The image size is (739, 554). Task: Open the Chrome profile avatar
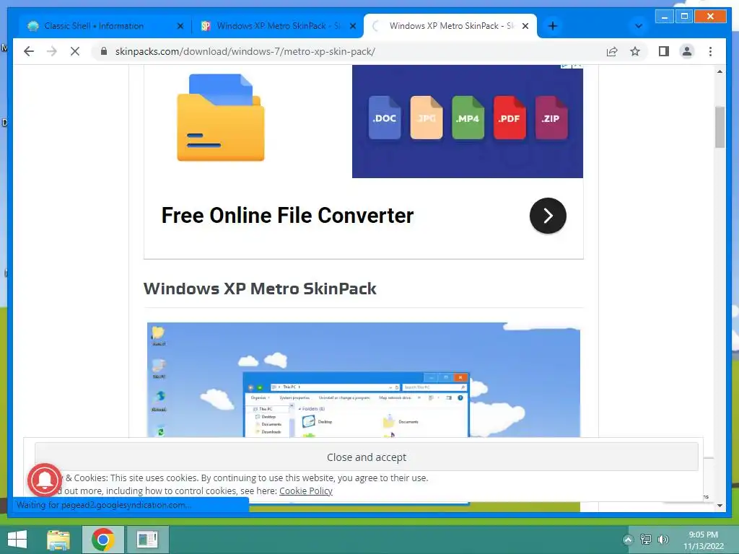point(687,51)
